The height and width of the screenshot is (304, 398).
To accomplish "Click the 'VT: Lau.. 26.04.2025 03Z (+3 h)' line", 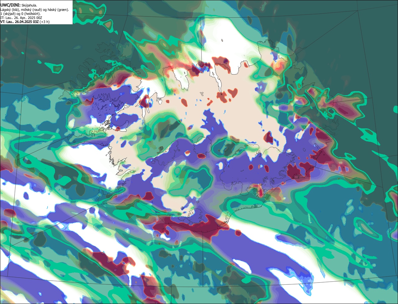I will [25, 22].
